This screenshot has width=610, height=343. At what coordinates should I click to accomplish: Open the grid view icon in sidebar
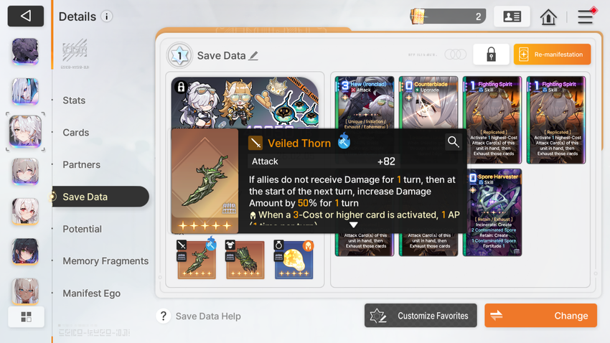[26, 316]
